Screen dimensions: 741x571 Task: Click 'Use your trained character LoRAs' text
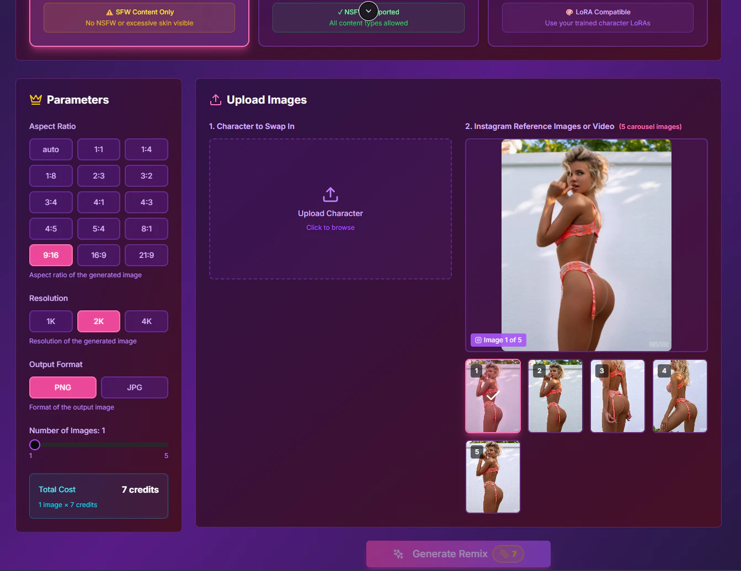click(598, 23)
